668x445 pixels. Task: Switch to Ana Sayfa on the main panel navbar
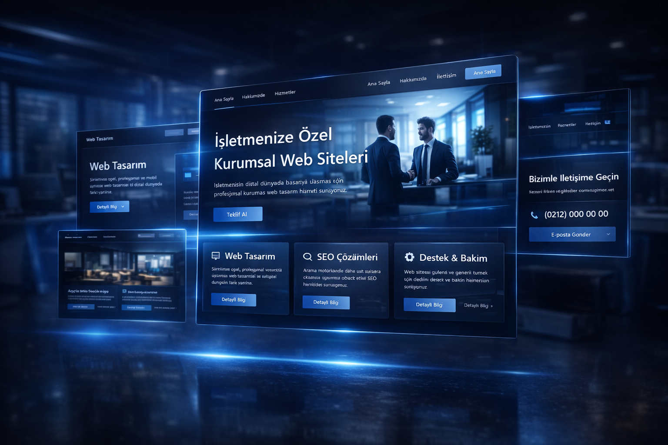pos(223,99)
